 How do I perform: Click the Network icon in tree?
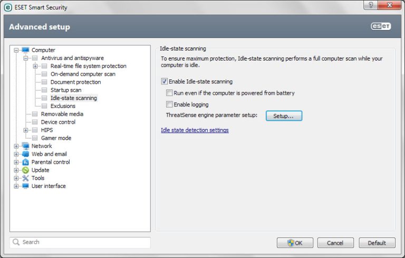[25, 146]
